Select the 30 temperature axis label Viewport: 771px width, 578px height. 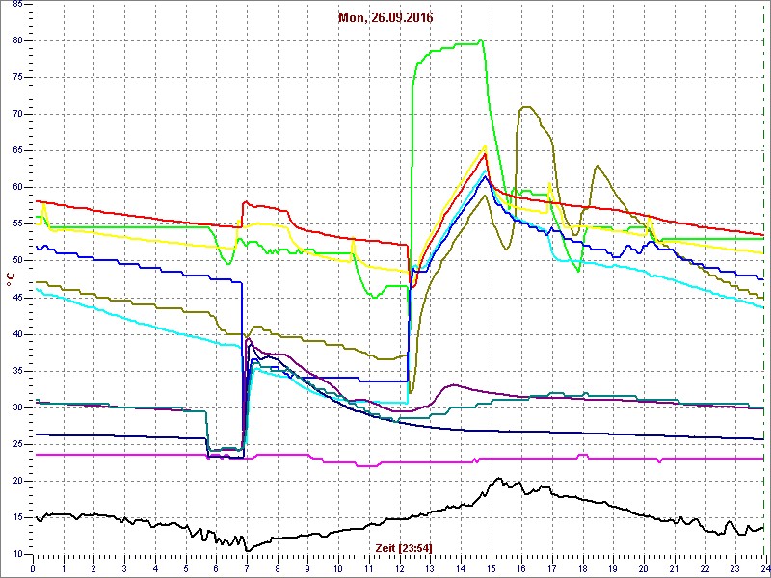coord(16,407)
